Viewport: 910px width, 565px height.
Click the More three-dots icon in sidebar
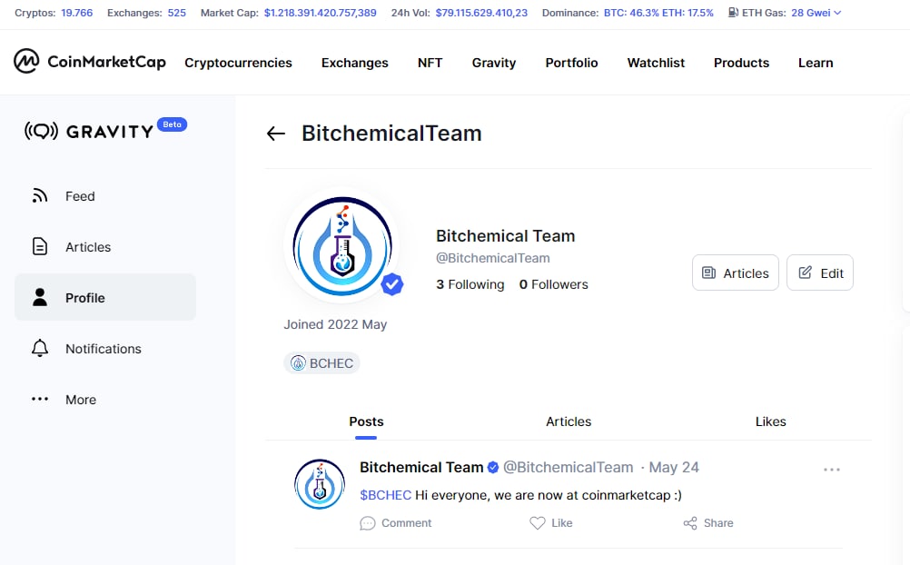click(x=39, y=399)
